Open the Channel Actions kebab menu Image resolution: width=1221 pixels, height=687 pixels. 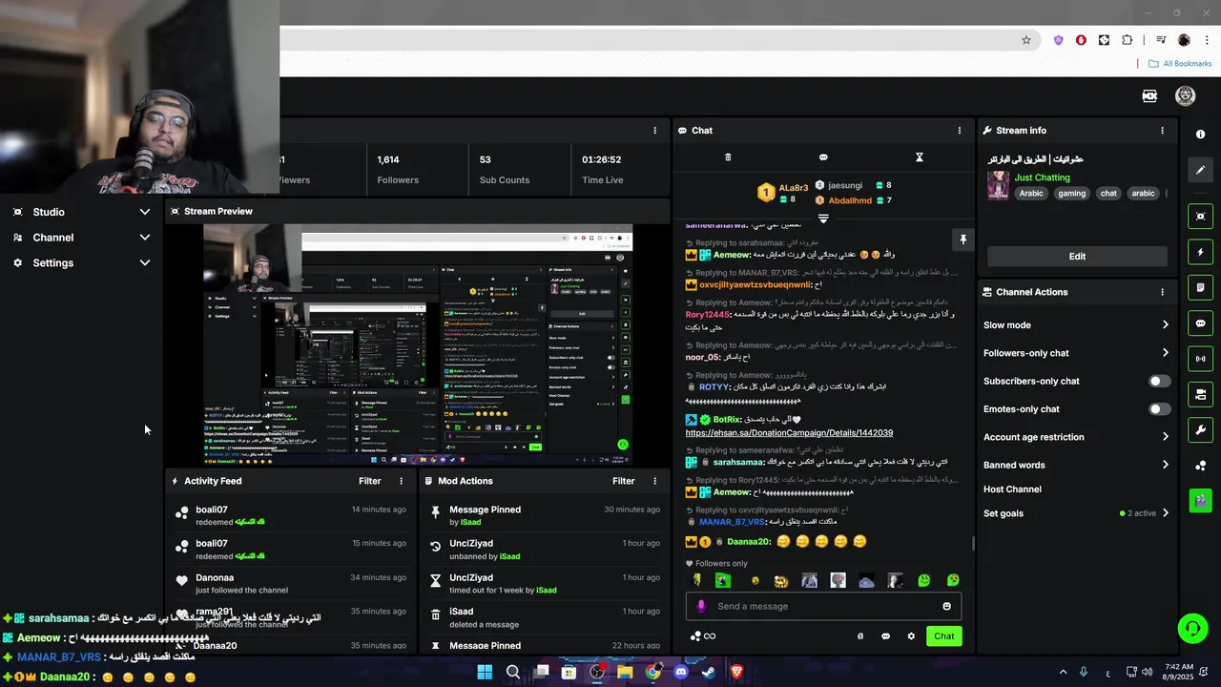1162,292
